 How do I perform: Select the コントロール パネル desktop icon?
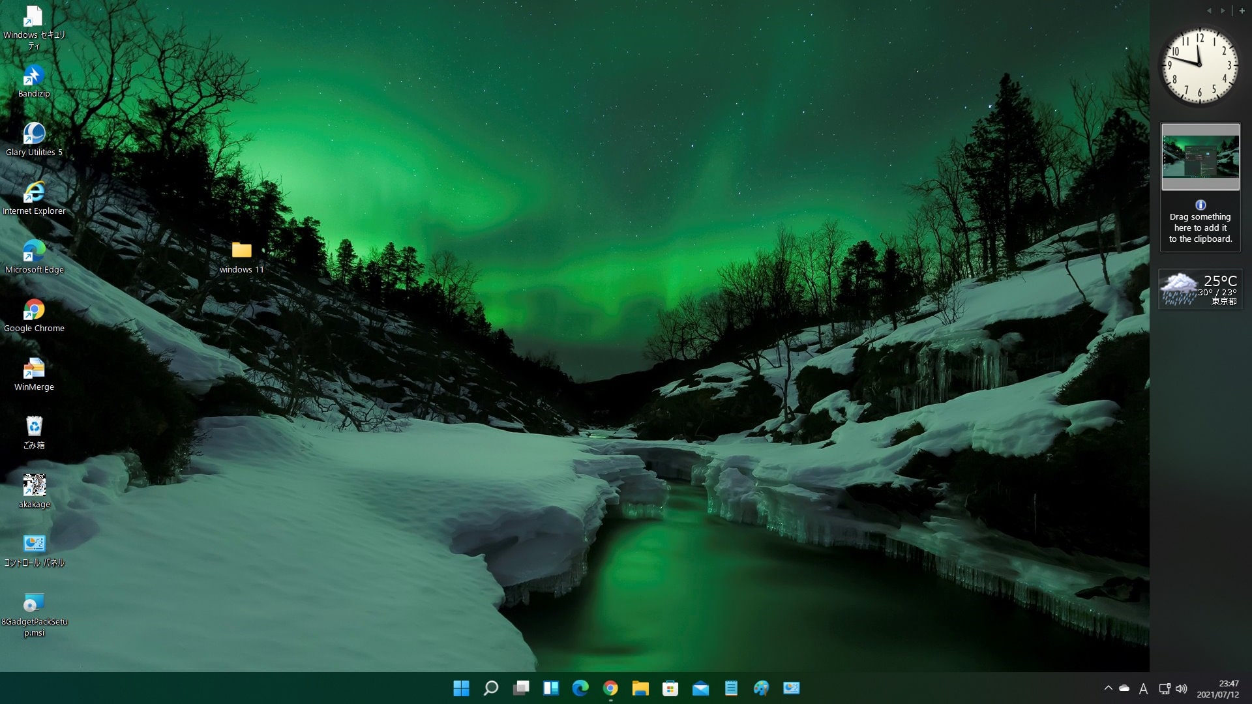tap(34, 550)
